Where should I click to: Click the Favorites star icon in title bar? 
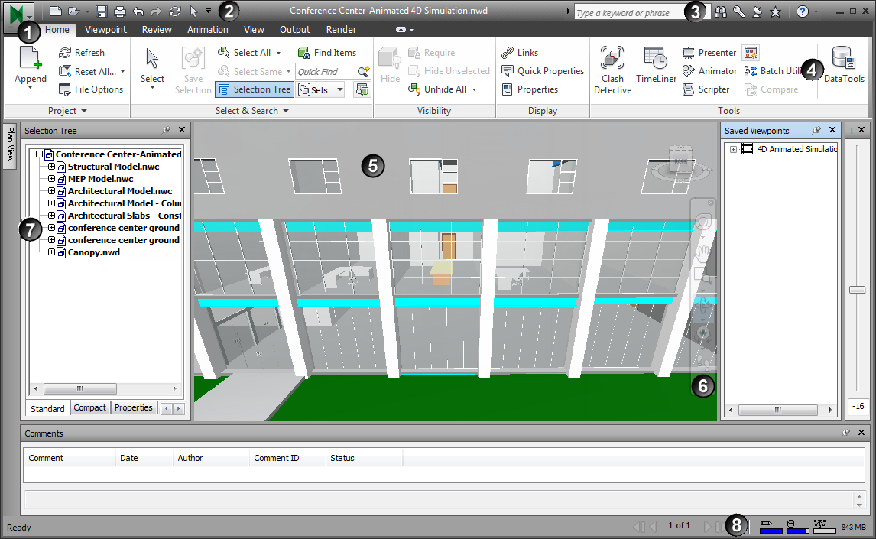[775, 11]
